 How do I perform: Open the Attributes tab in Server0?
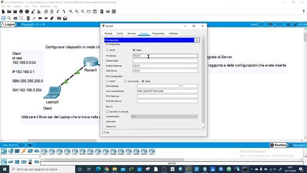click(x=173, y=34)
